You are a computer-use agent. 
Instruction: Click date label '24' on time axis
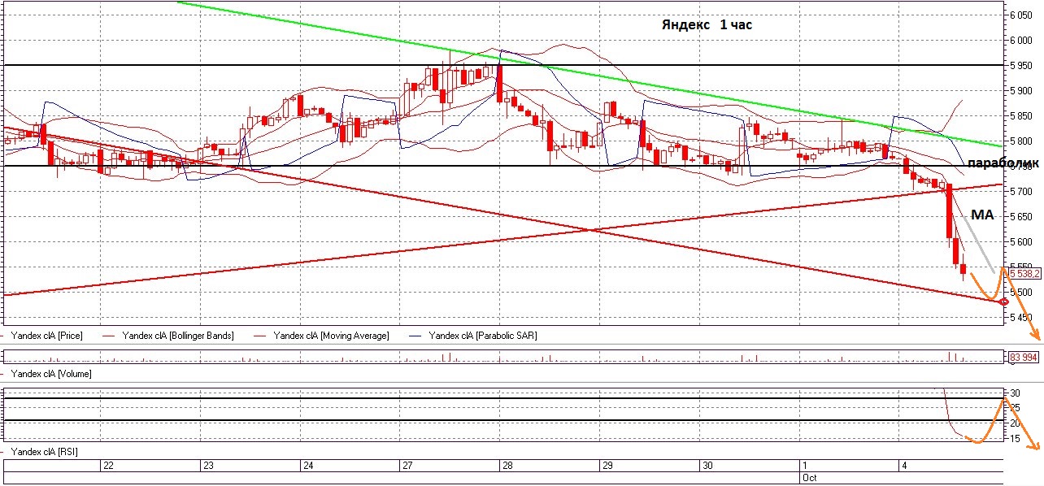point(308,466)
